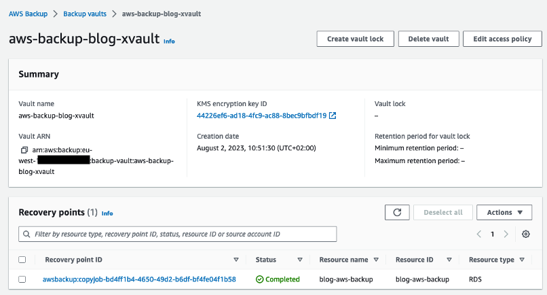This screenshot has height=295, width=547.
Task: Open the Actions dropdown menu
Action: pos(504,213)
